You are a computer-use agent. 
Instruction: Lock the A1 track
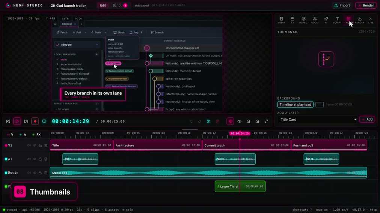point(40,159)
